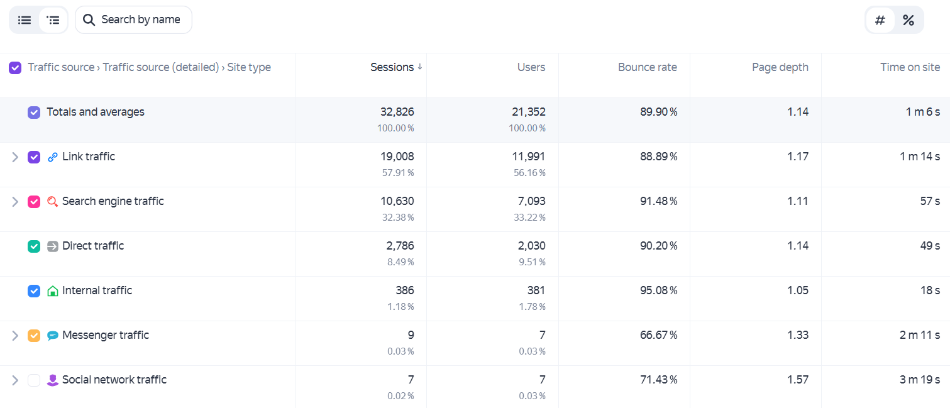This screenshot has width=950, height=408.
Task: Expand the Search engine traffic row
Action: coord(15,202)
